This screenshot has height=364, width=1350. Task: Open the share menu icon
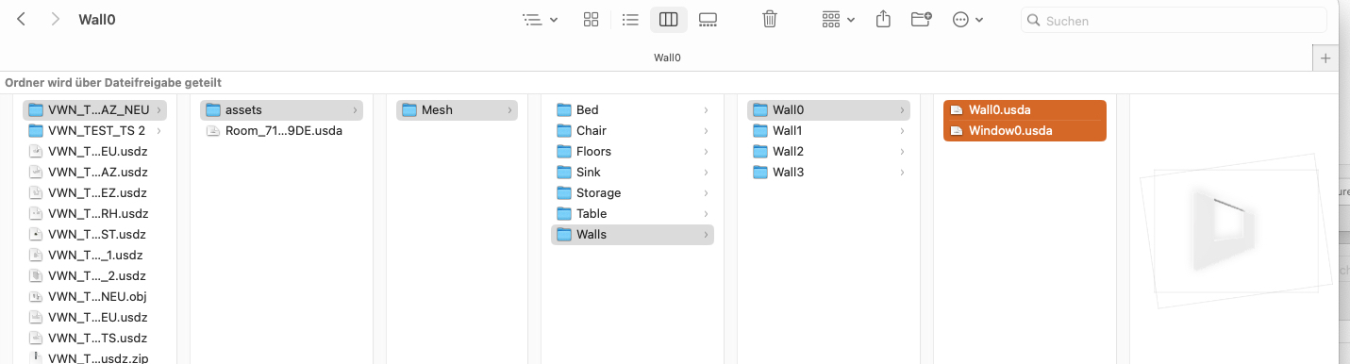coord(883,19)
